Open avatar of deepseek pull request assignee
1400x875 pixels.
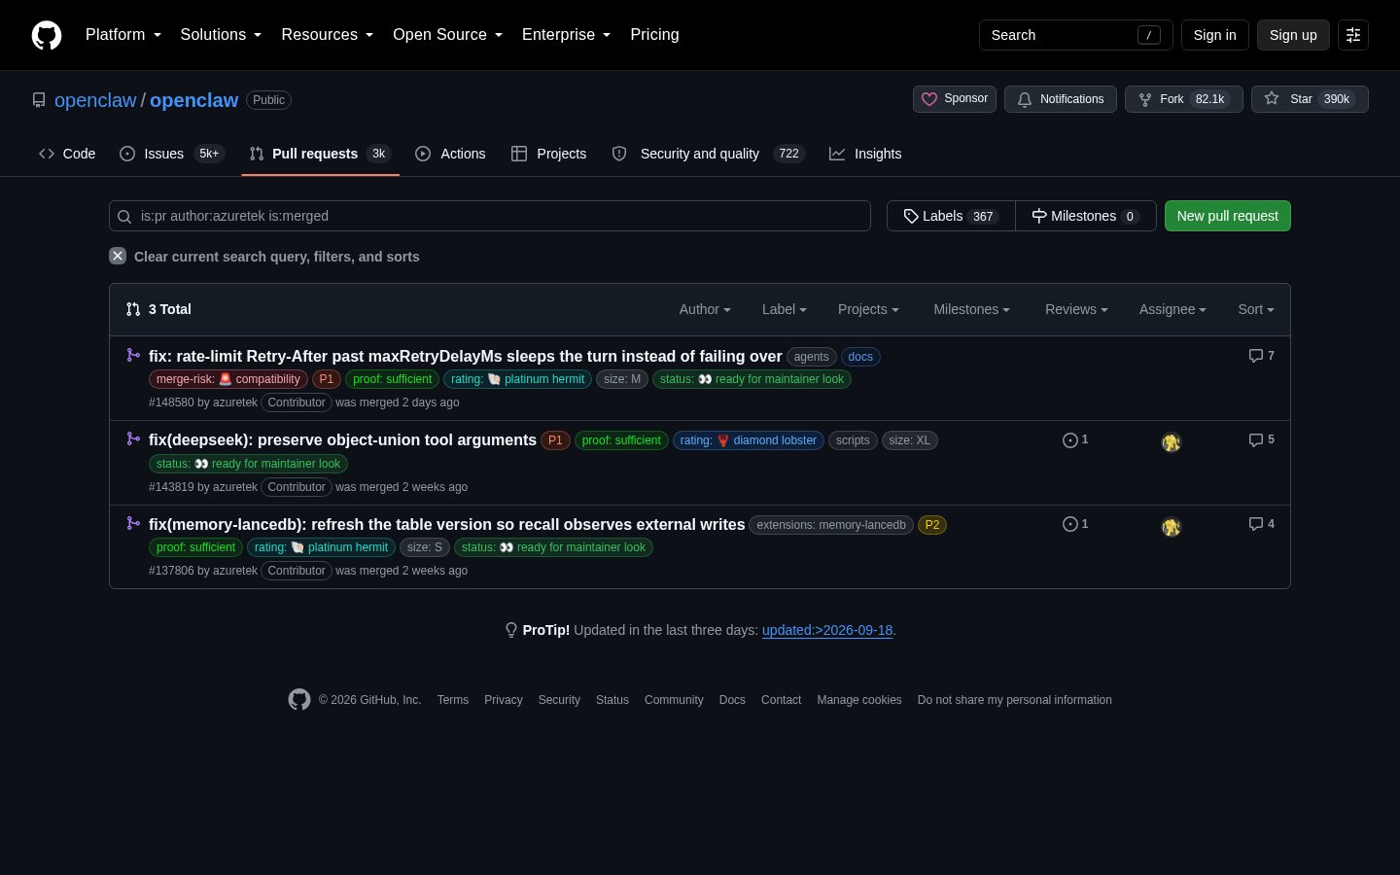pos(1171,442)
